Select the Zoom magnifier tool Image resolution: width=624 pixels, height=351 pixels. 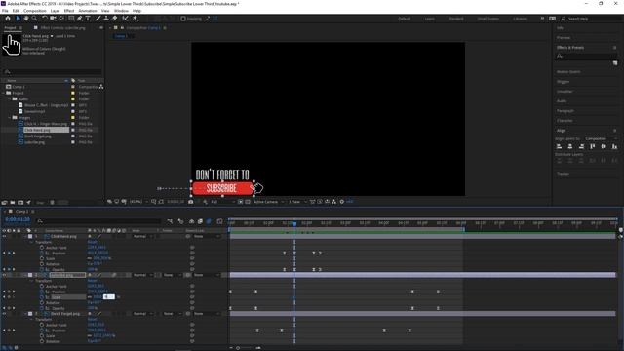[x=35, y=19]
